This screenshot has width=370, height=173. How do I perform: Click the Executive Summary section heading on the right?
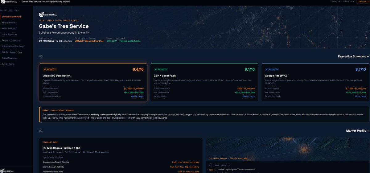click(x=352, y=56)
